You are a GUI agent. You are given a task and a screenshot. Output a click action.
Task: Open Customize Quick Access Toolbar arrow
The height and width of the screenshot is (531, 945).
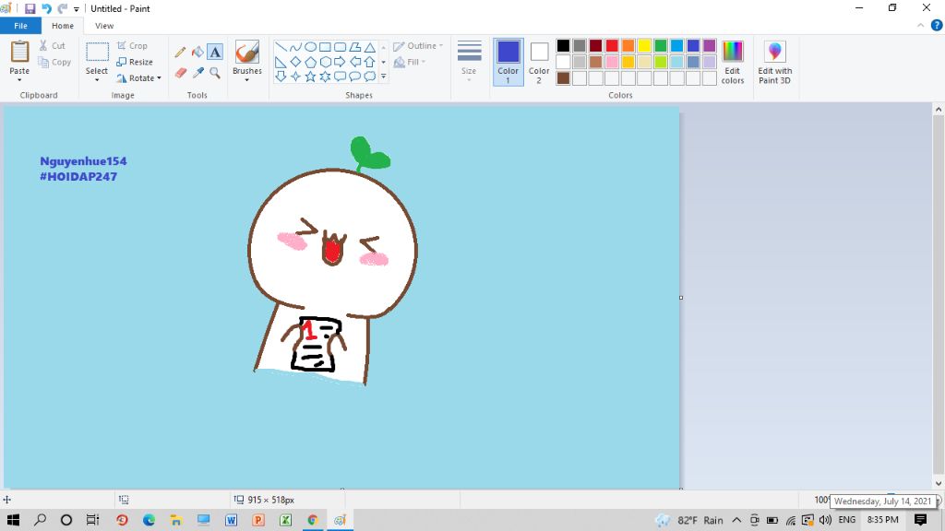pos(76,9)
